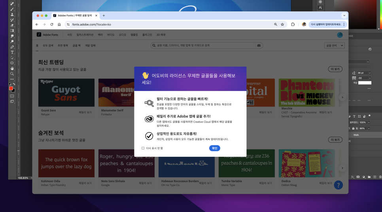Select the Dodge tool in Photoshop

point(12,41)
